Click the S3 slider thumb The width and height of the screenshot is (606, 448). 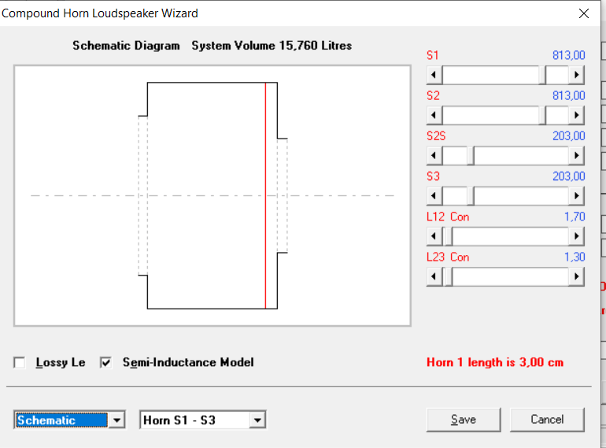(x=471, y=195)
